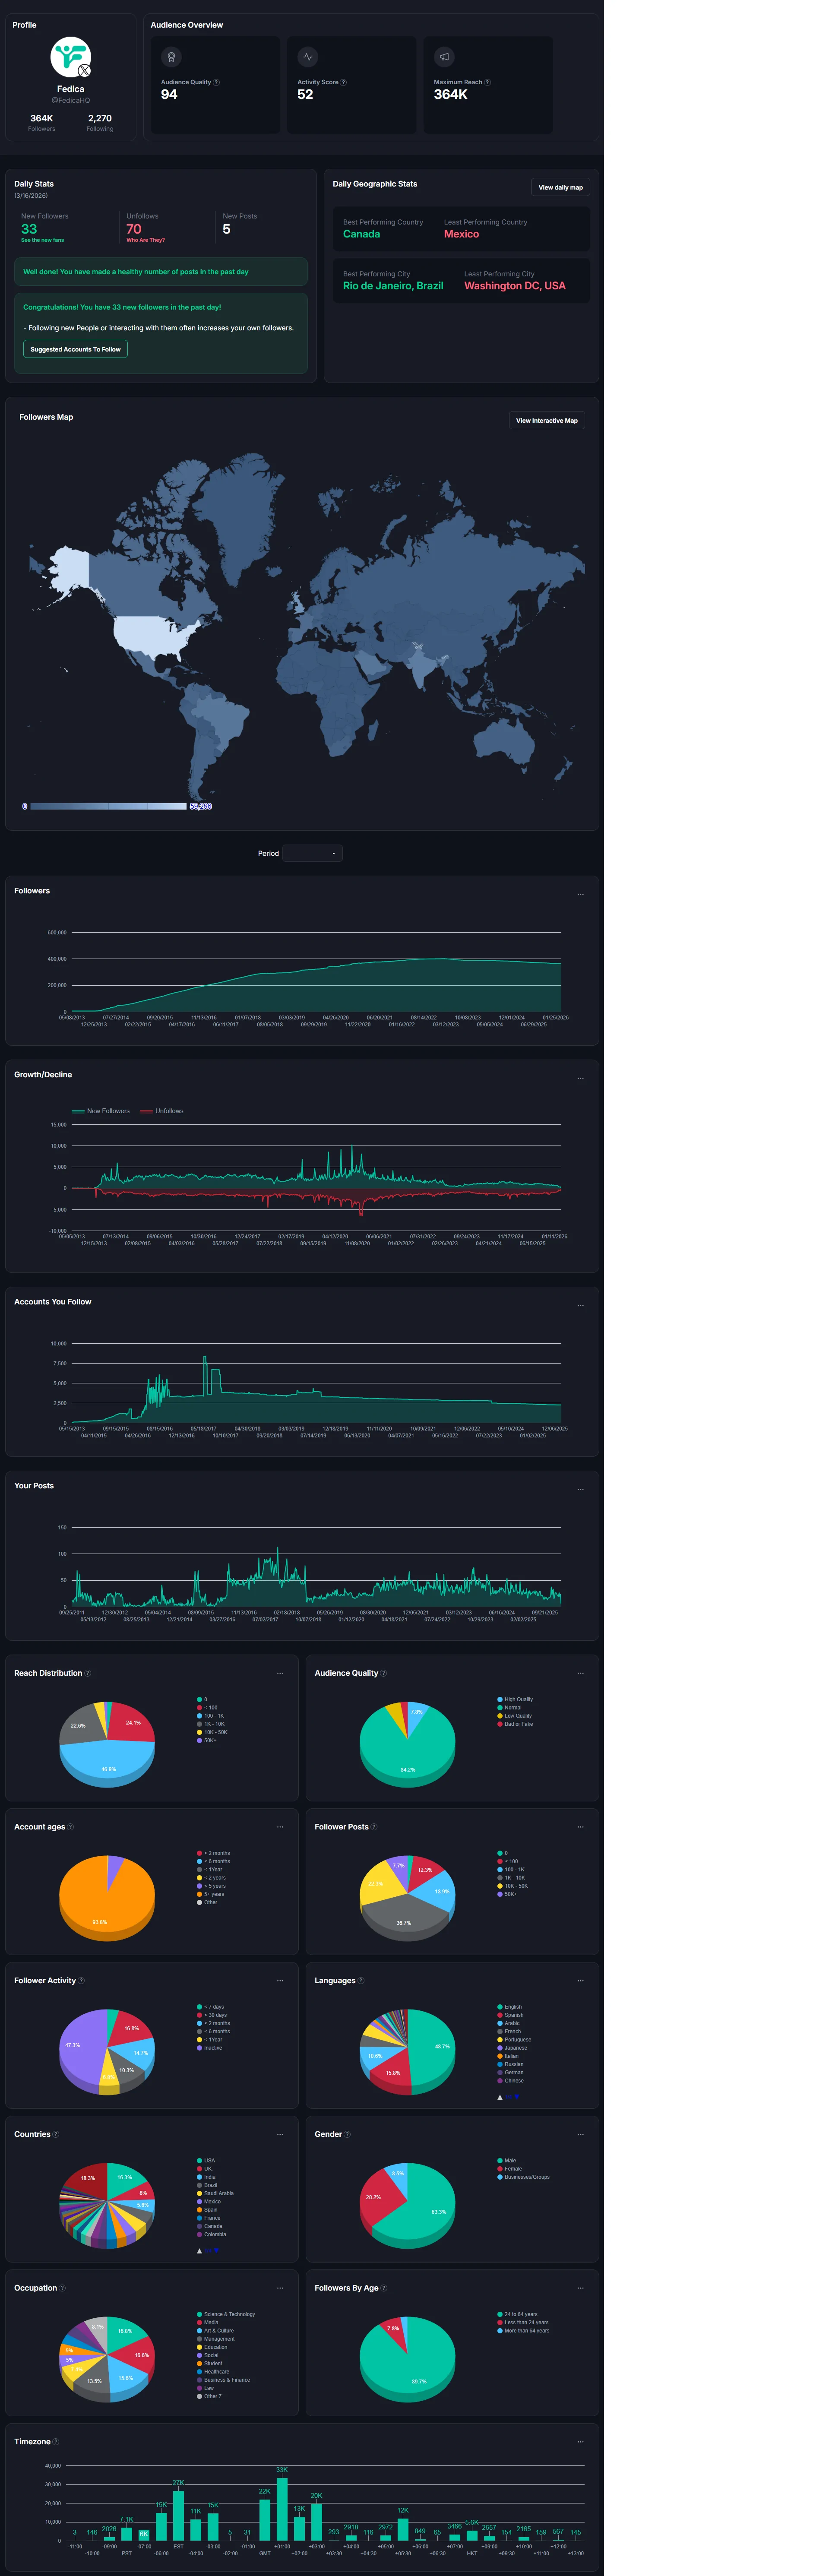This screenshot has width=829, height=2576.
Task: Click the View Interactive Map button
Action: coord(547,420)
